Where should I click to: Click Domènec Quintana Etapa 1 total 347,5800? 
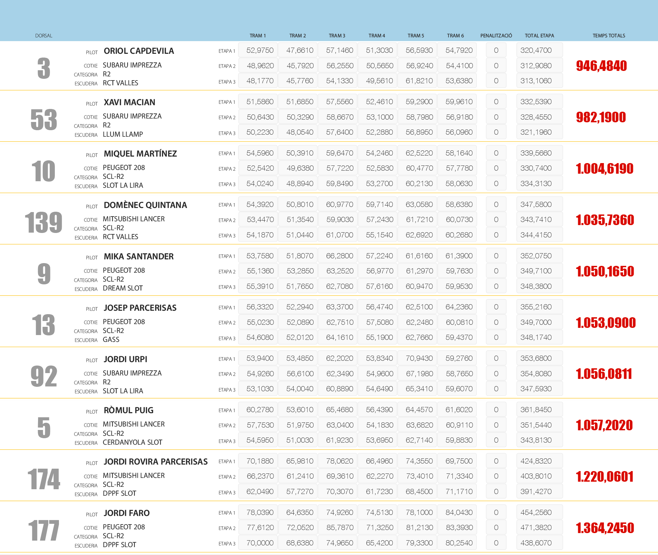click(x=536, y=205)
